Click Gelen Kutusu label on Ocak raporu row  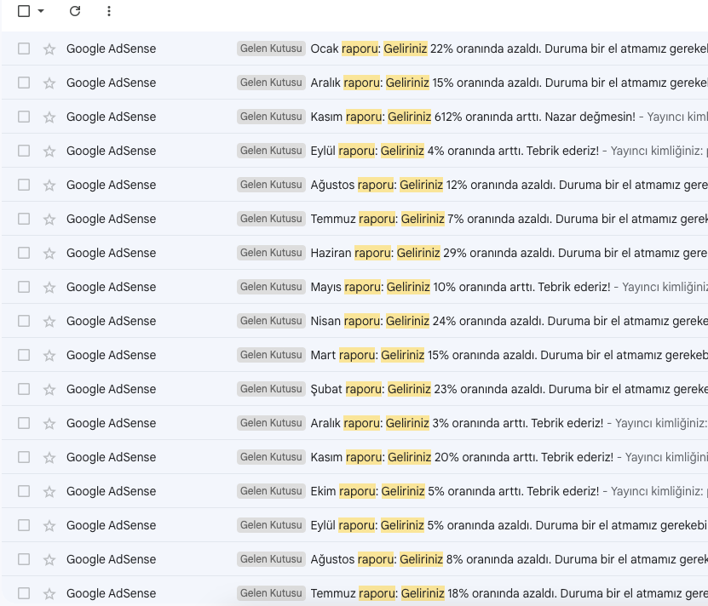click(x=271, y=49)
